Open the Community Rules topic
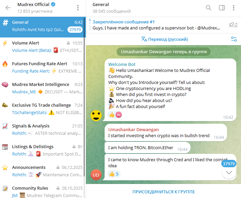Viewport: 241px width, 198px height. pyautogui.click(x=42, y=190)
